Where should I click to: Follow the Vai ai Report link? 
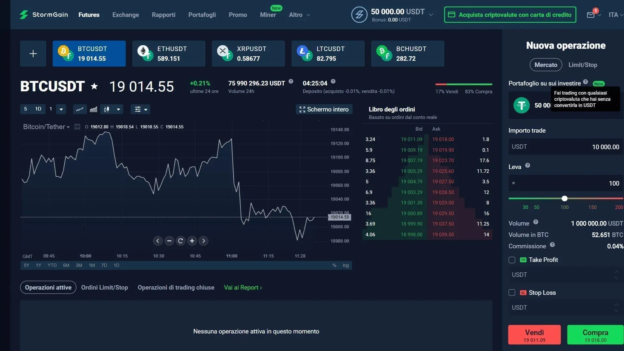click(x=242, y=287)
